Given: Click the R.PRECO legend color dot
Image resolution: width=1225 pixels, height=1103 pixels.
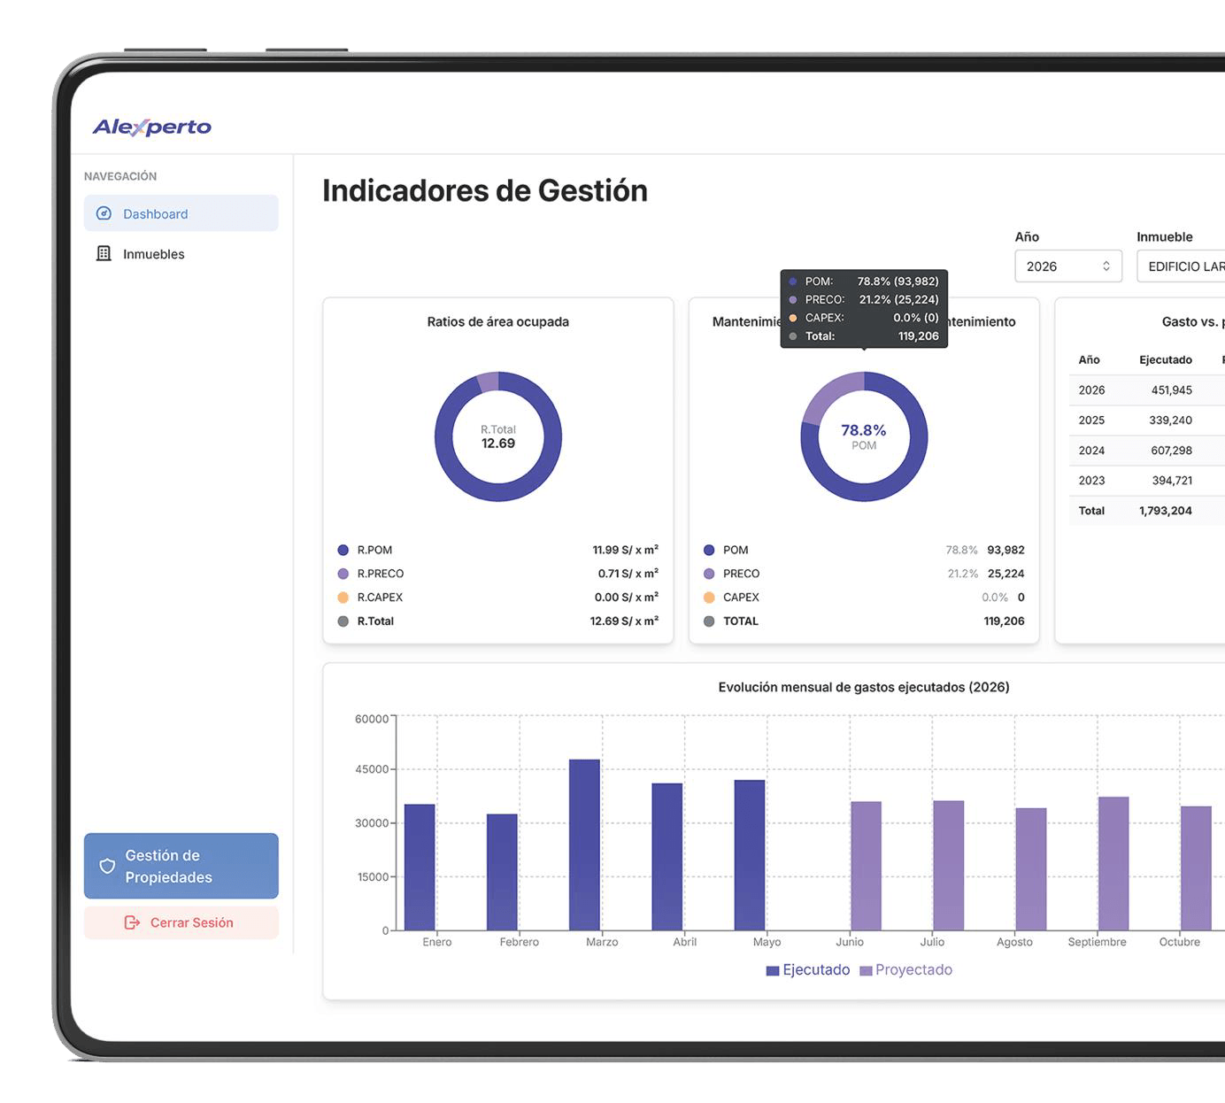Looking at the screenshot, I should (343, 574).
